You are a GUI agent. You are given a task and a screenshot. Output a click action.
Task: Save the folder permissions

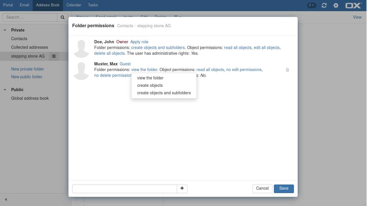click(284, 189)
